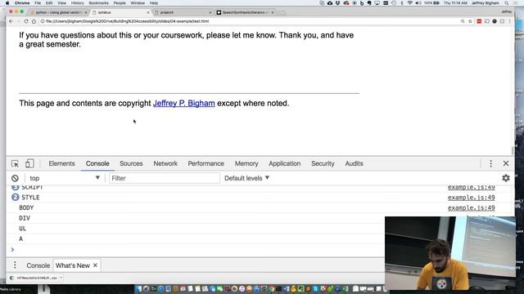524x294 pixels.
Task: Open the History menu
Action: tap(77, 3)
